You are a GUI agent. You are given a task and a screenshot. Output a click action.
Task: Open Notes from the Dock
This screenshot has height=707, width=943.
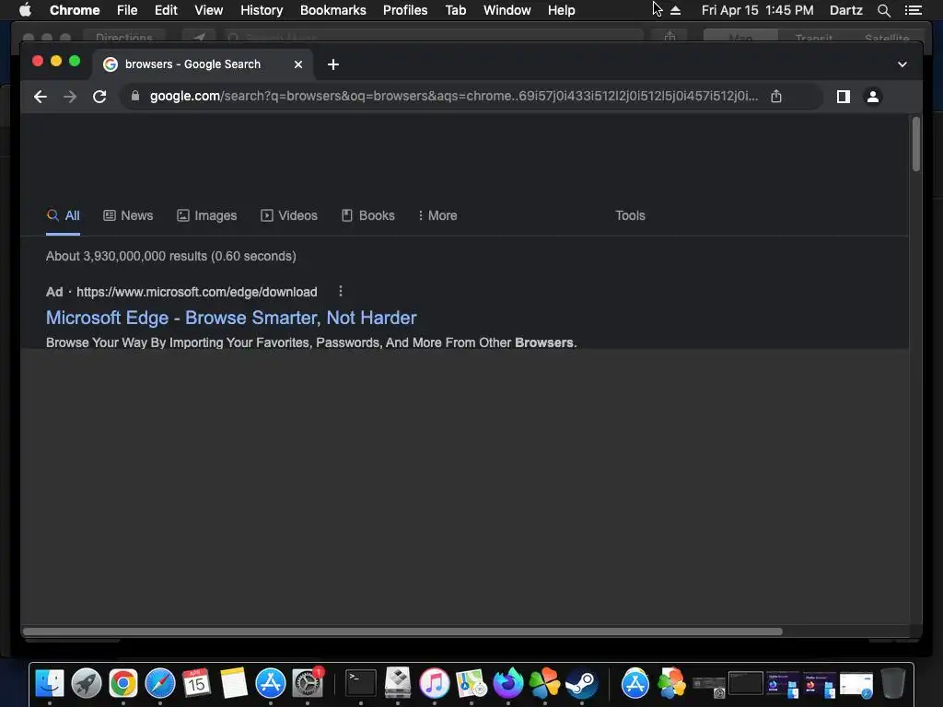pos(233,683)
